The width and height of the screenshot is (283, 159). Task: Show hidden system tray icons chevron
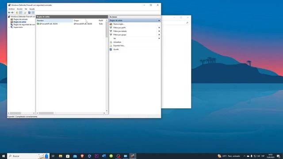pos(245,156)
